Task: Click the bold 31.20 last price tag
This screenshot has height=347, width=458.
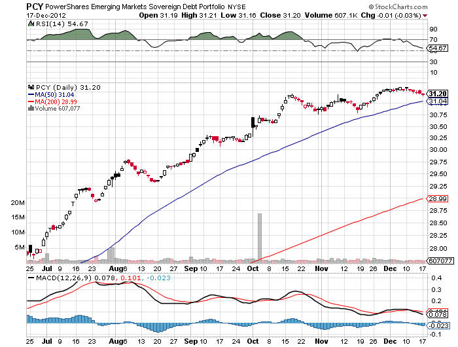Action: pos(438,94)
